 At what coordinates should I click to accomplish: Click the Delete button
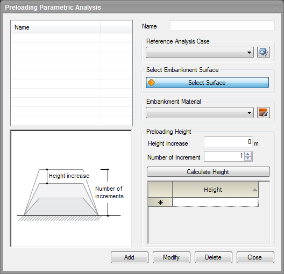(x=214, y=257)
